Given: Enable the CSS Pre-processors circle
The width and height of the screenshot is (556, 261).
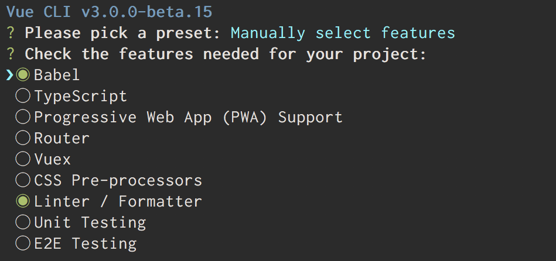Looking at the screenshot, I should click(x=23, y=180).
